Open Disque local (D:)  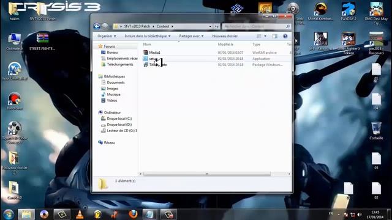tap(119, 125)
